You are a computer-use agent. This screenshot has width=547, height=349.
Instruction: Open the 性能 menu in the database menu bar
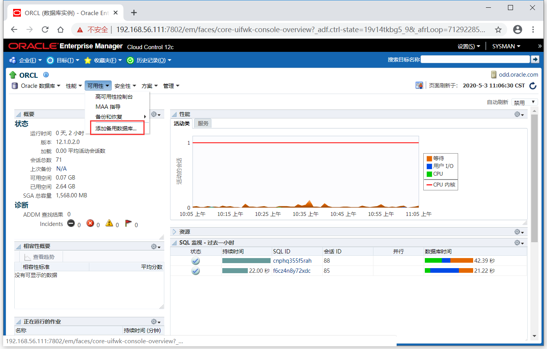[x=74, y=86]
